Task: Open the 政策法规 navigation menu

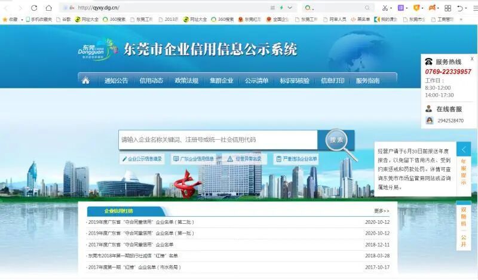Action: tap(186, 81)
